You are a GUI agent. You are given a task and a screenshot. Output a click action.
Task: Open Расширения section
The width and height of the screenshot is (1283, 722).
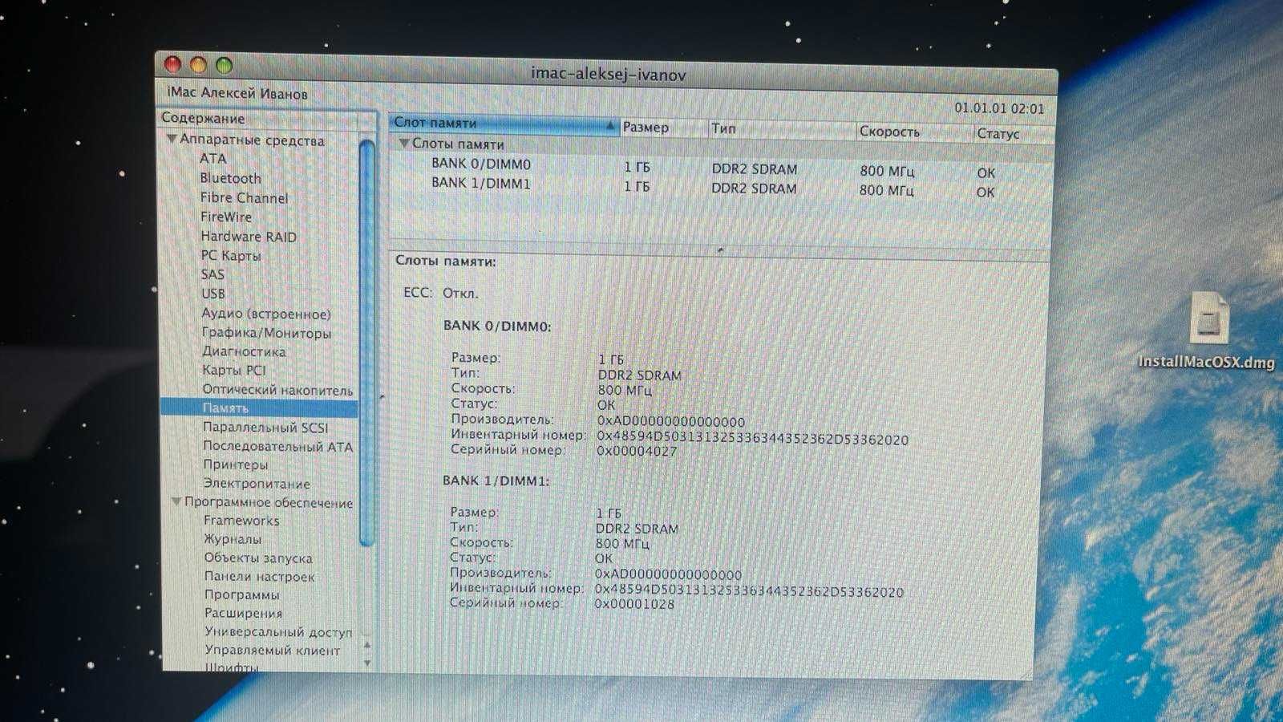(x=244, y=613)
